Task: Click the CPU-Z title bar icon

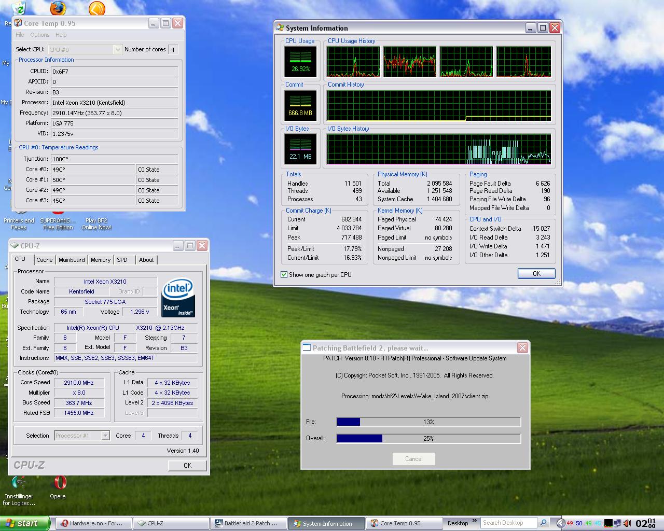Action: (15, 246)
